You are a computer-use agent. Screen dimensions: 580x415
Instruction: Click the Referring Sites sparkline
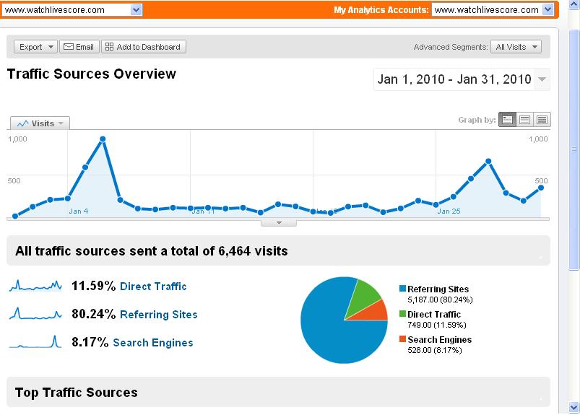[35, 314]
